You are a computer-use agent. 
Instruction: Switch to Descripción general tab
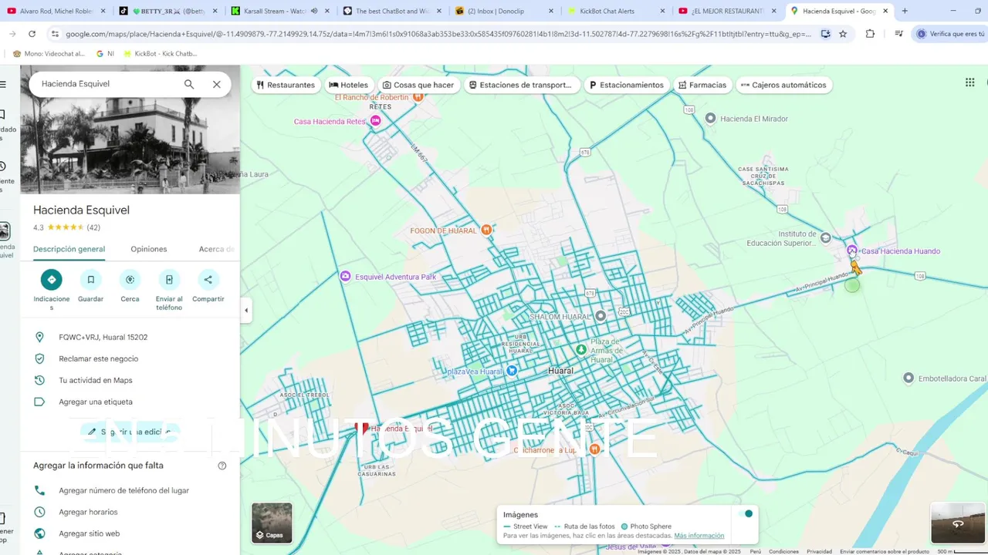(x=69, y=249)
